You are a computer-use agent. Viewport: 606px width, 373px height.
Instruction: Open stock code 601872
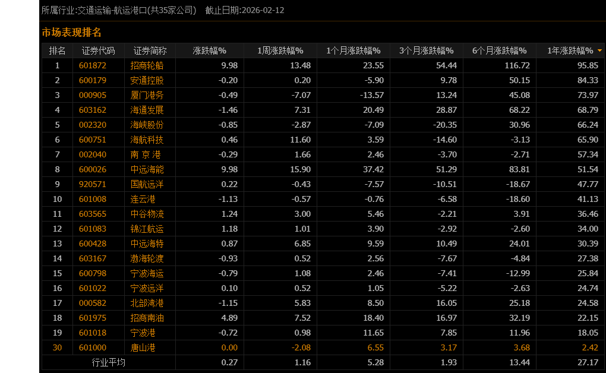92,66
